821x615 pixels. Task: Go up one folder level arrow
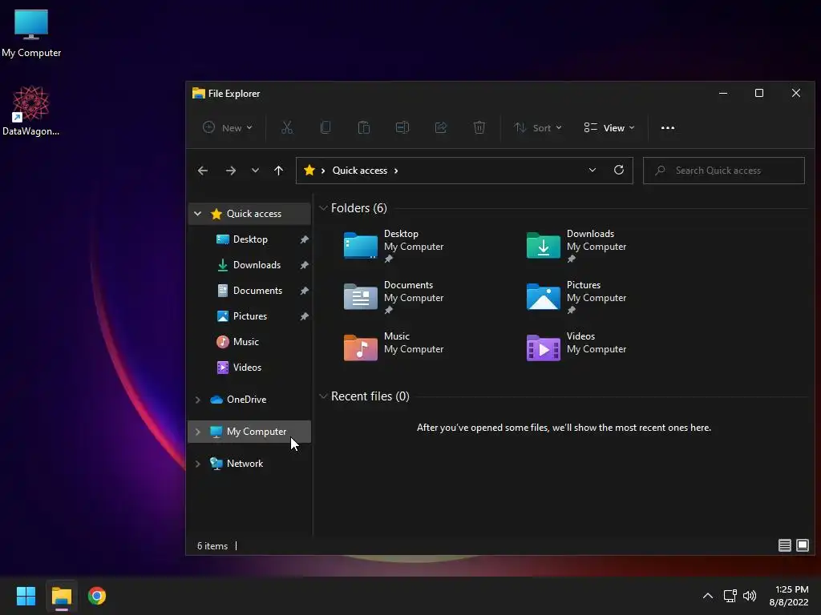(x=278, y=171)
